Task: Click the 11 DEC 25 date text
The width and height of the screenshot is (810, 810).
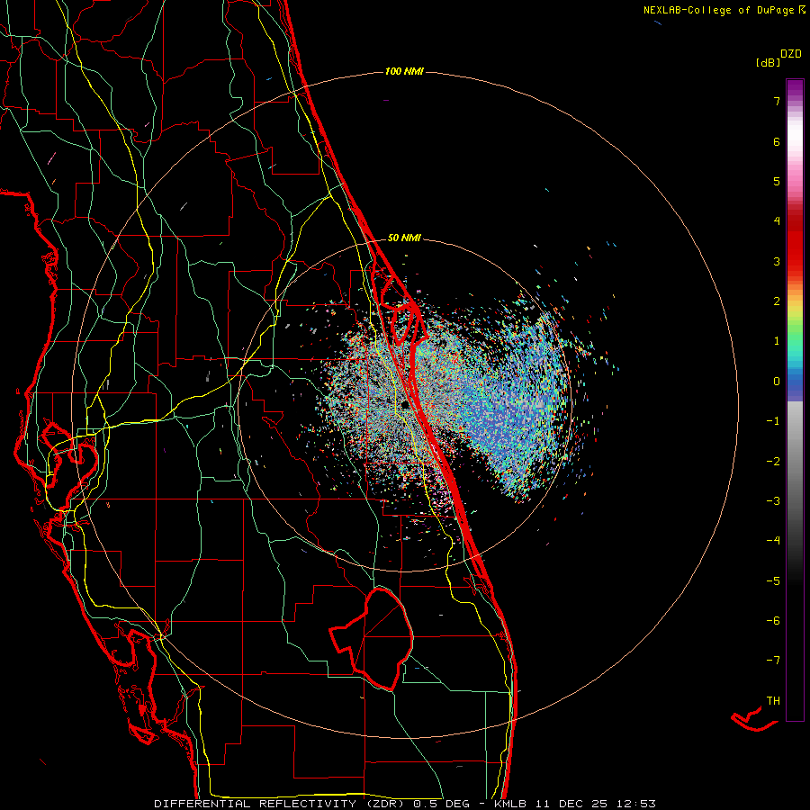Action: [571, 804]
